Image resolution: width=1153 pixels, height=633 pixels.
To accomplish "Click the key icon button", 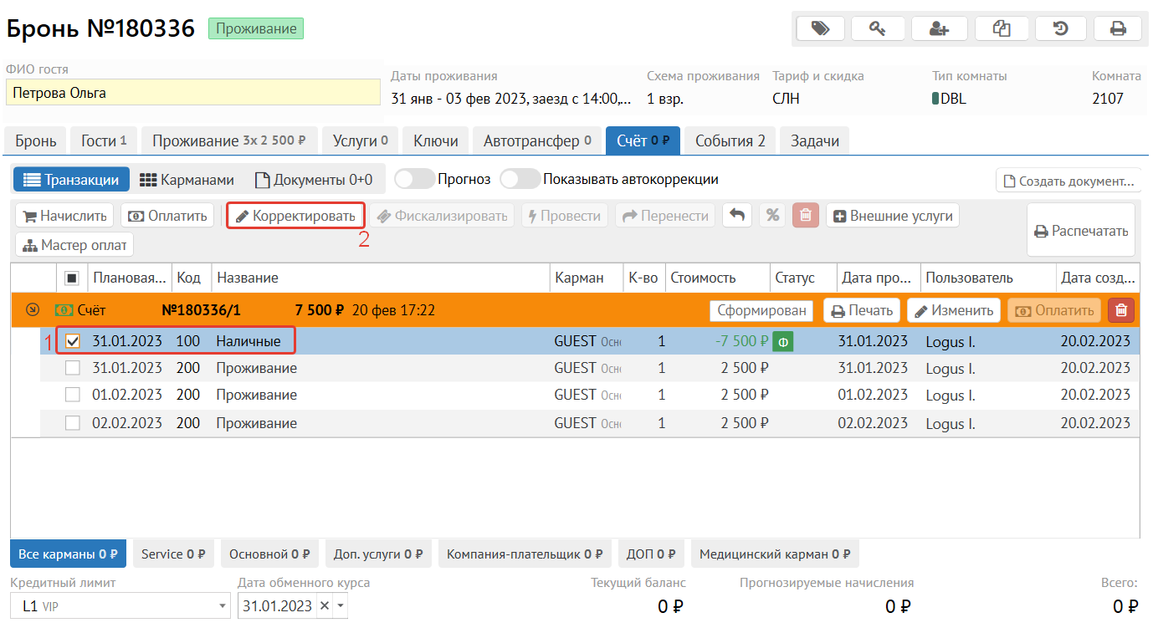I will [x=877, y=28].
